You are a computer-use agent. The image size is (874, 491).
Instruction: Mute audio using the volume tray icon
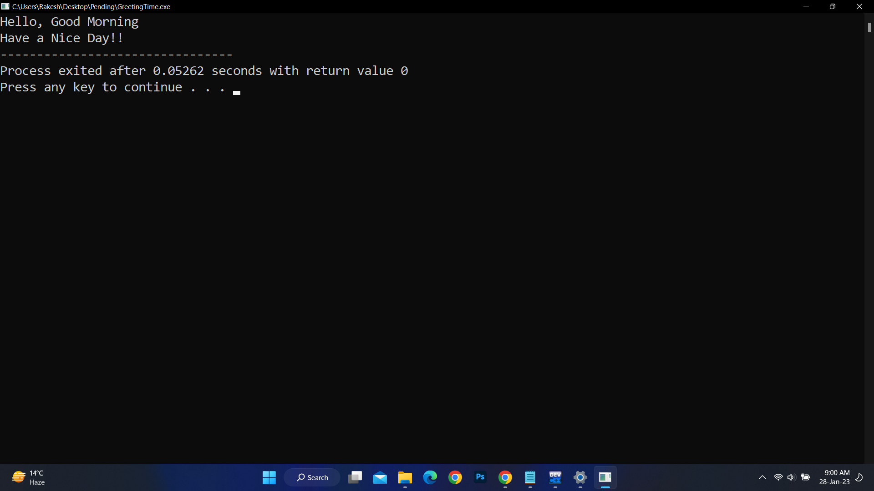click(x=791, y=477)
